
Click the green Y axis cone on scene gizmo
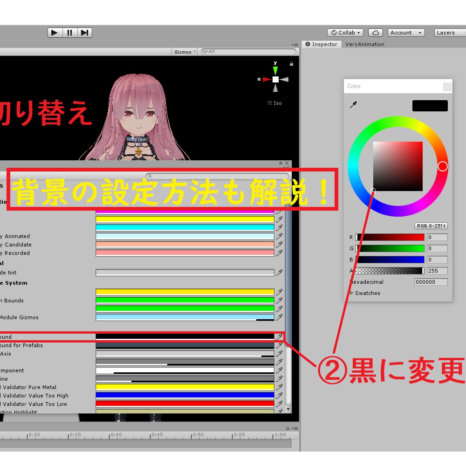pos(275,70)
